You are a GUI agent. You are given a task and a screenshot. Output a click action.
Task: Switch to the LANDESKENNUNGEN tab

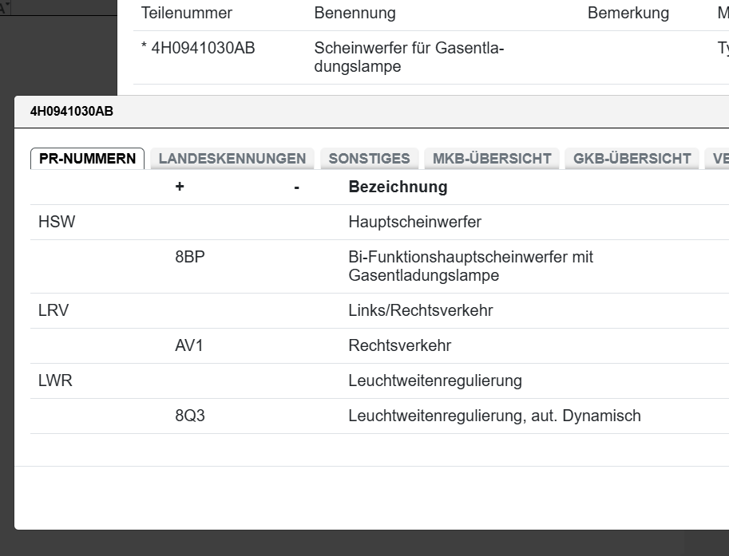click(x=232, y=158)
